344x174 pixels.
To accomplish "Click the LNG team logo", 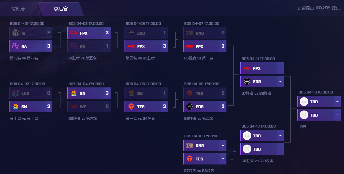I will pyautogui.click(x=15, y=93).
